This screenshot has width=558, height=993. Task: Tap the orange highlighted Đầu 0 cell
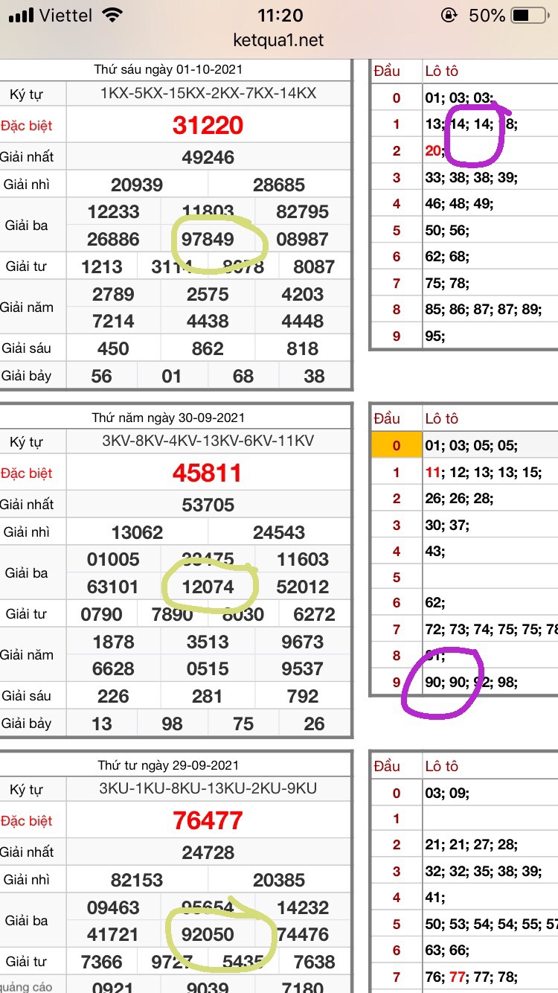click(x=397, y=446)
